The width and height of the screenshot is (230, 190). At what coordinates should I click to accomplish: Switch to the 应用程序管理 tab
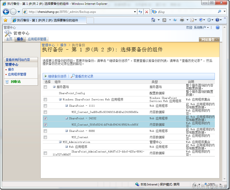[x=37, y=39]
